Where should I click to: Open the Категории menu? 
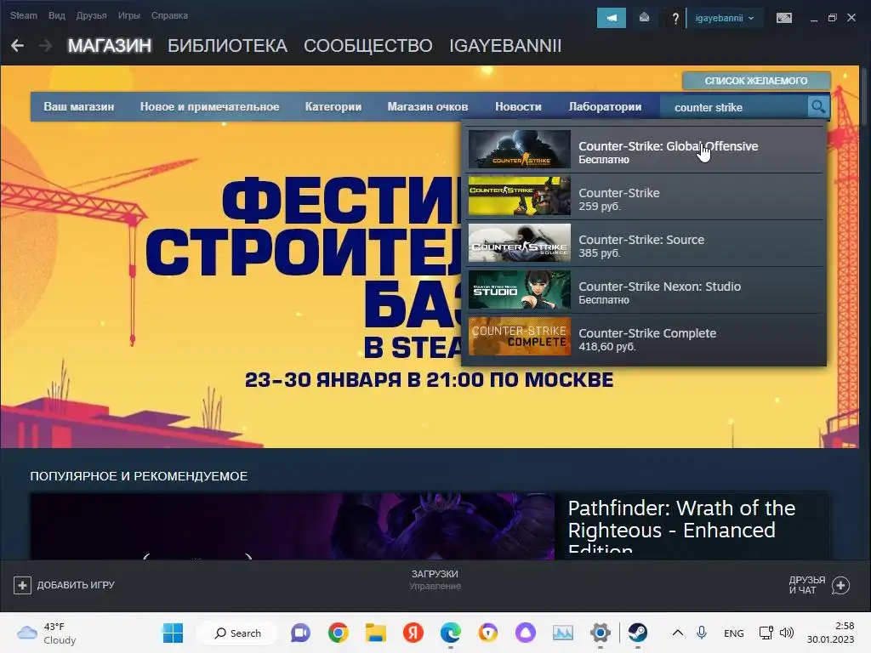(x=333, y=106)
